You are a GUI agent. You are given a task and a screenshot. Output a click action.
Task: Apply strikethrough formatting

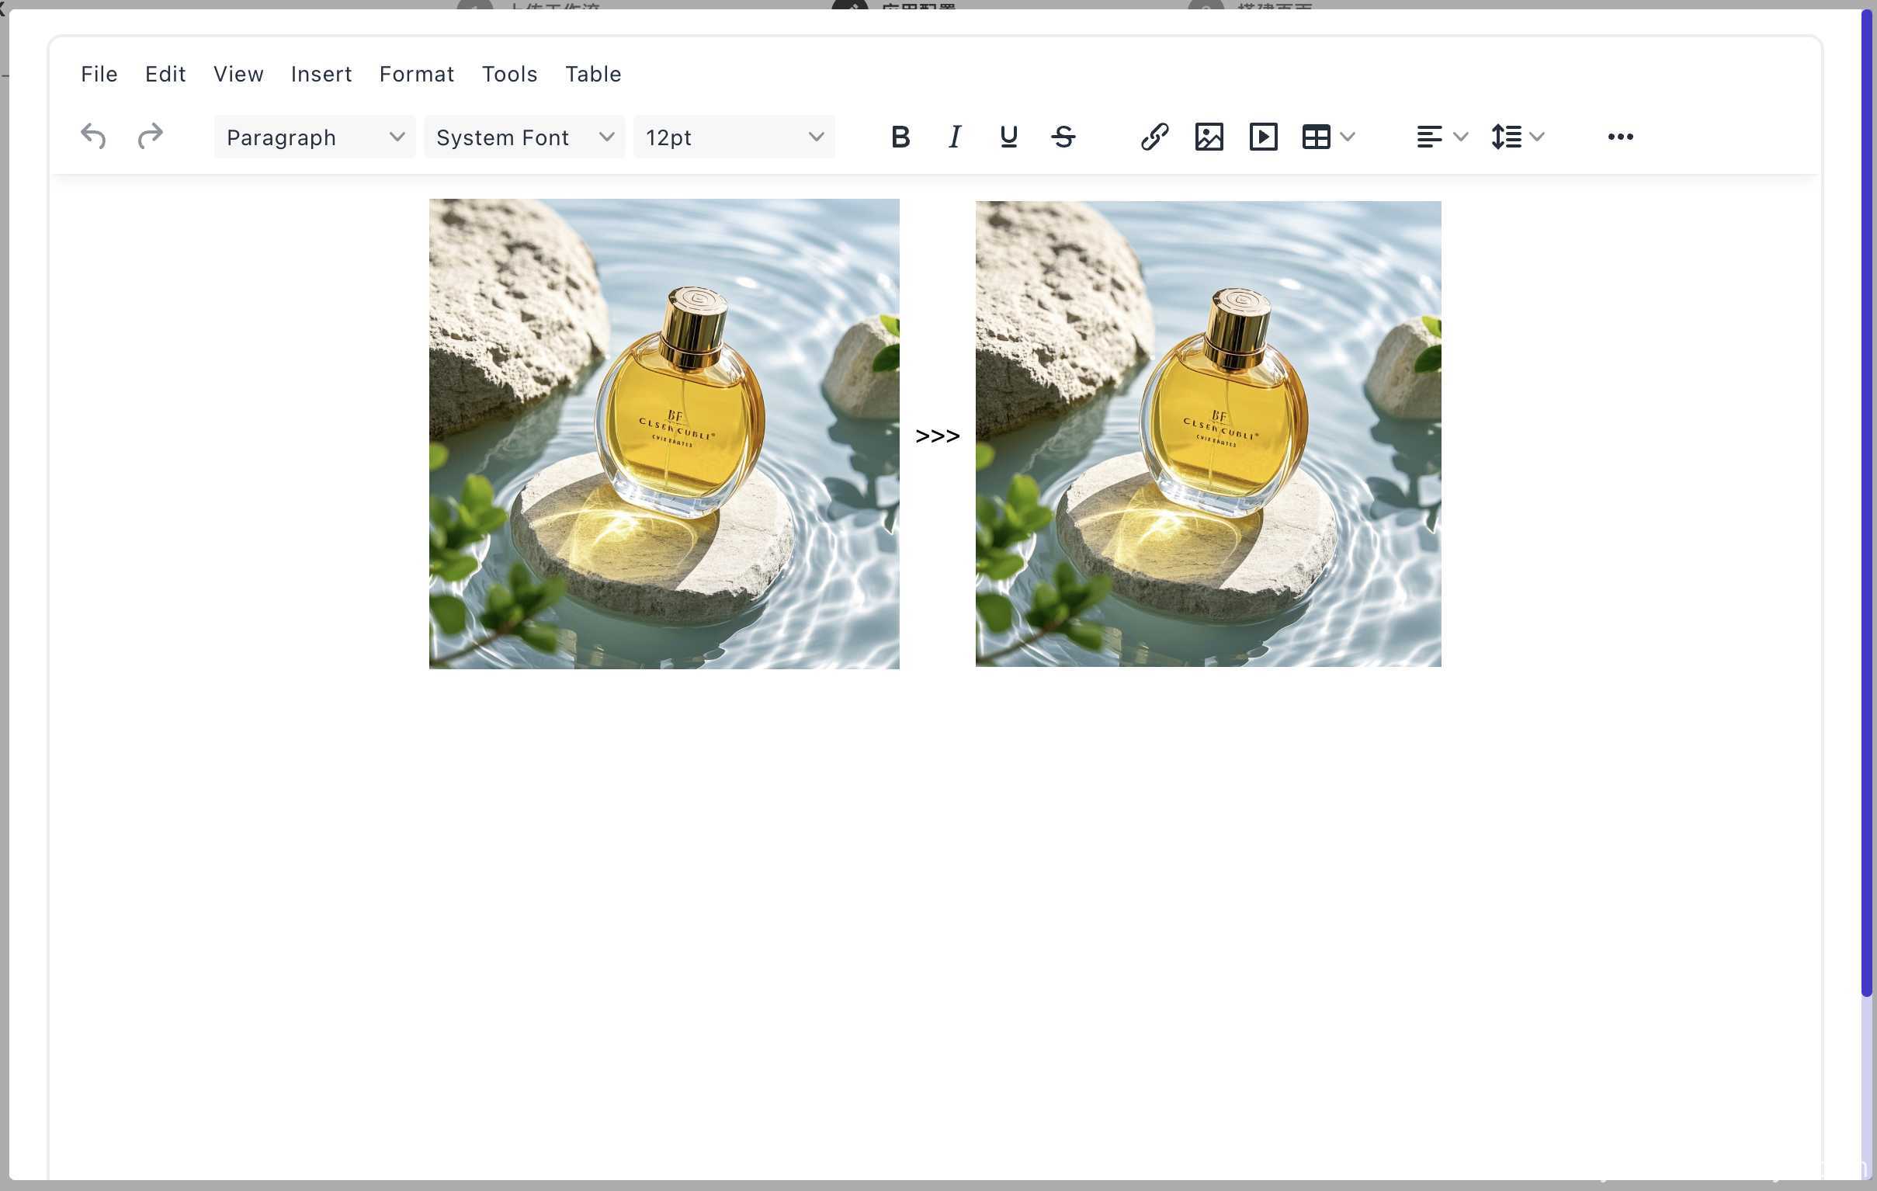(1063, 137)
